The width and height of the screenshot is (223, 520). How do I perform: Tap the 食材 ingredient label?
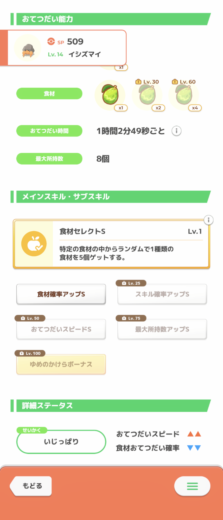point(49,94)
